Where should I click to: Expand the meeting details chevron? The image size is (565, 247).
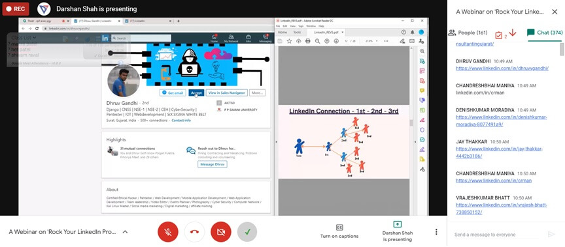[125, 232]
